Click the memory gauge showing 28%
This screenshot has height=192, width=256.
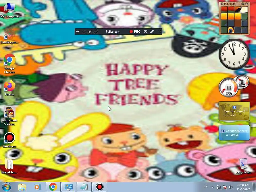coord(242,81)
